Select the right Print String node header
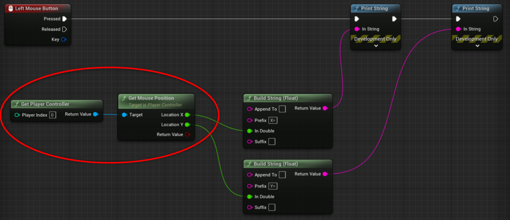 click(x=477, y=8)
